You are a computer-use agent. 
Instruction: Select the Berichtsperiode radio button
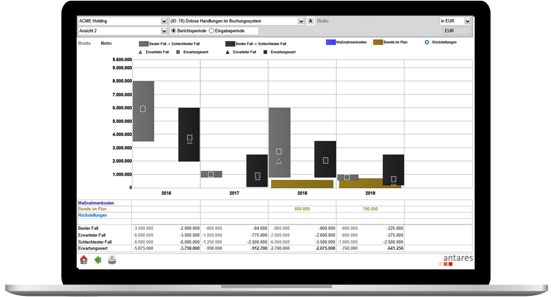coord(174,31)
